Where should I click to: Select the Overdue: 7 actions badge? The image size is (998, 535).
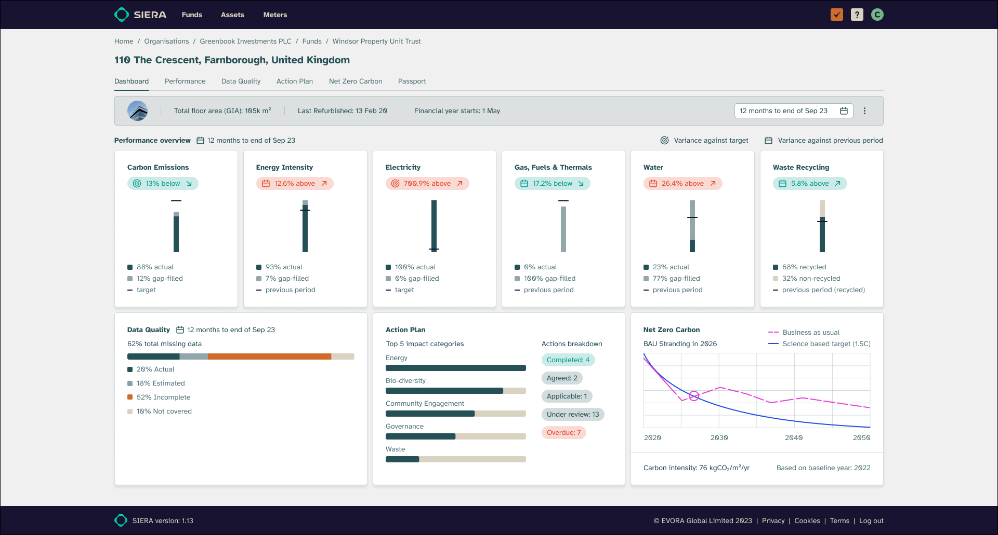click(x=563, y=432)
